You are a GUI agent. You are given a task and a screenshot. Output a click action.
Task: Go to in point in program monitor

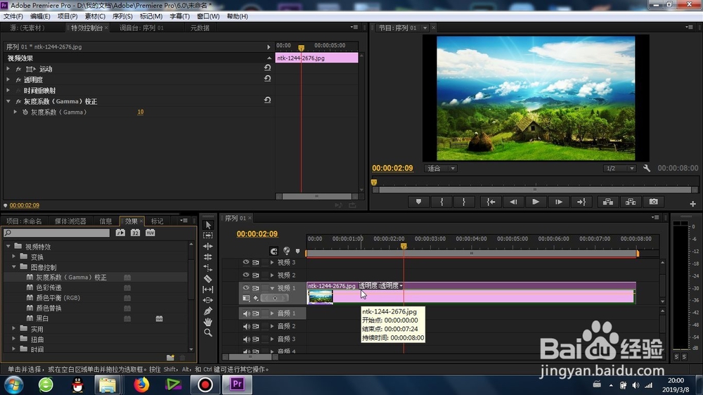(491, 202)
